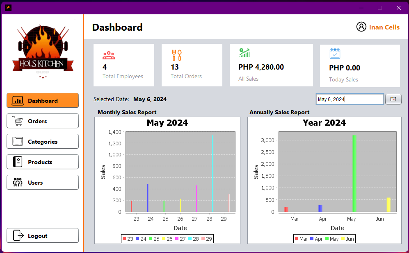This screenshot has height=253, width=409.
Task: Minimize the application window
Action: (x=361, y=8)
